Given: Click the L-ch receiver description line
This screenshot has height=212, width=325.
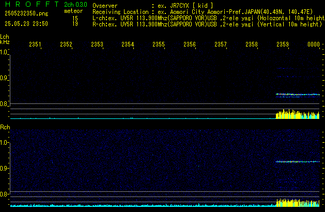Looking at the screenshot, I should coord(209,18).
